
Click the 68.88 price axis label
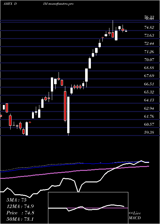[x=149, y=68]
